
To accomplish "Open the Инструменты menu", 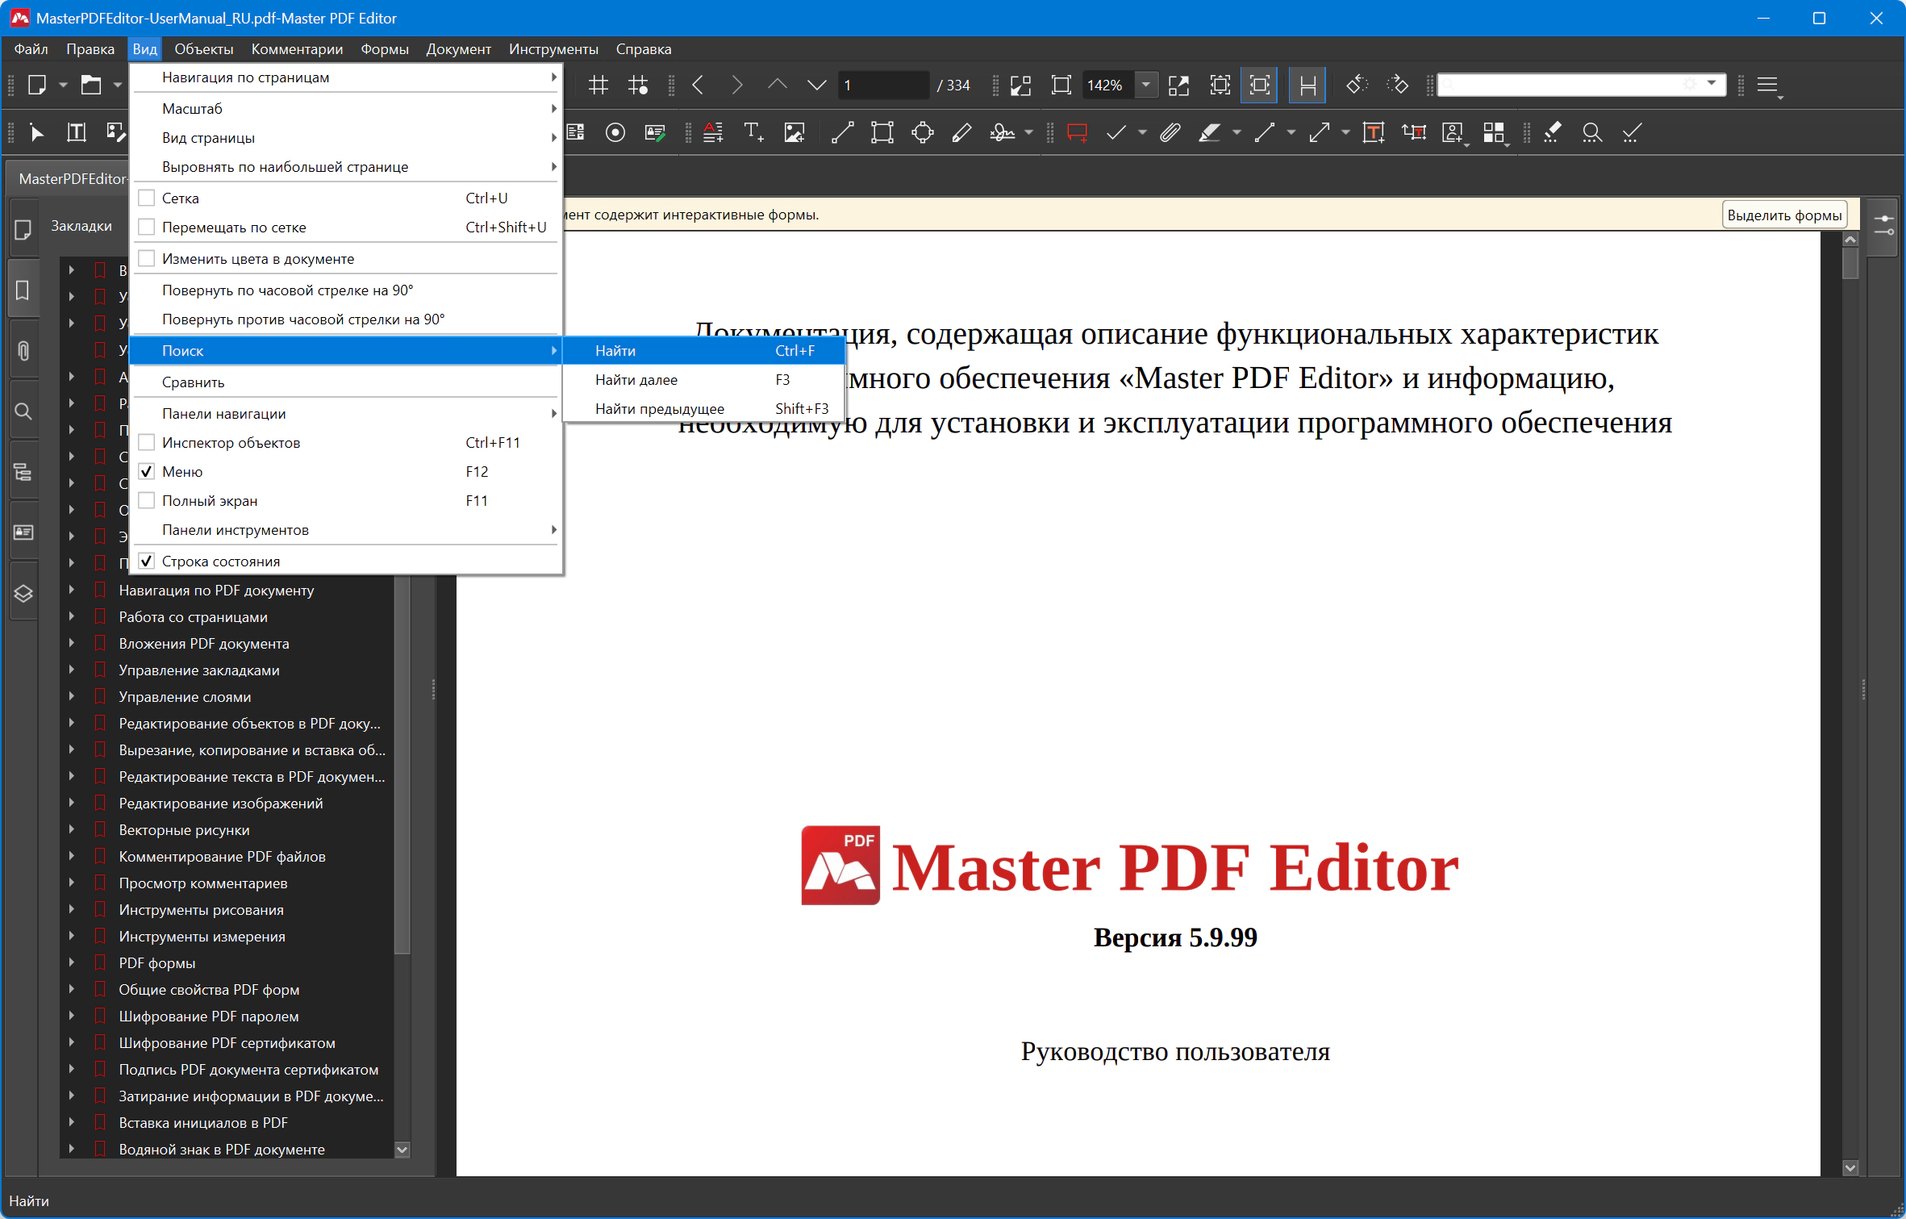I will click(553, 49).
